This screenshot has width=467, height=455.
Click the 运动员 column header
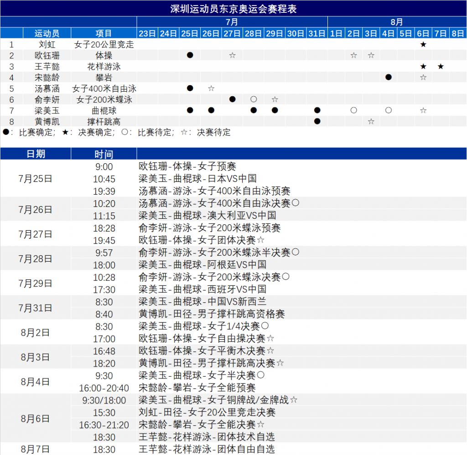47,33
